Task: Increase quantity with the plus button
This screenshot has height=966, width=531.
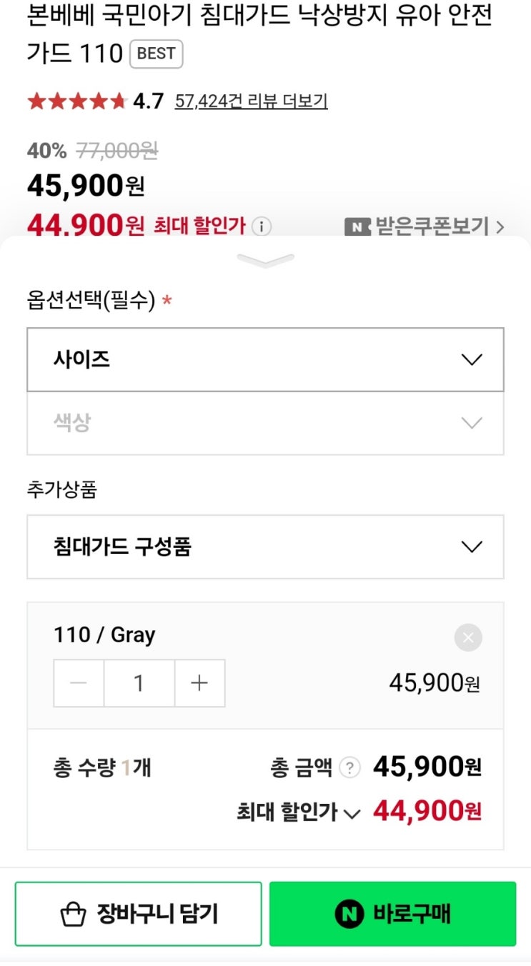Action: click(199, 684)
